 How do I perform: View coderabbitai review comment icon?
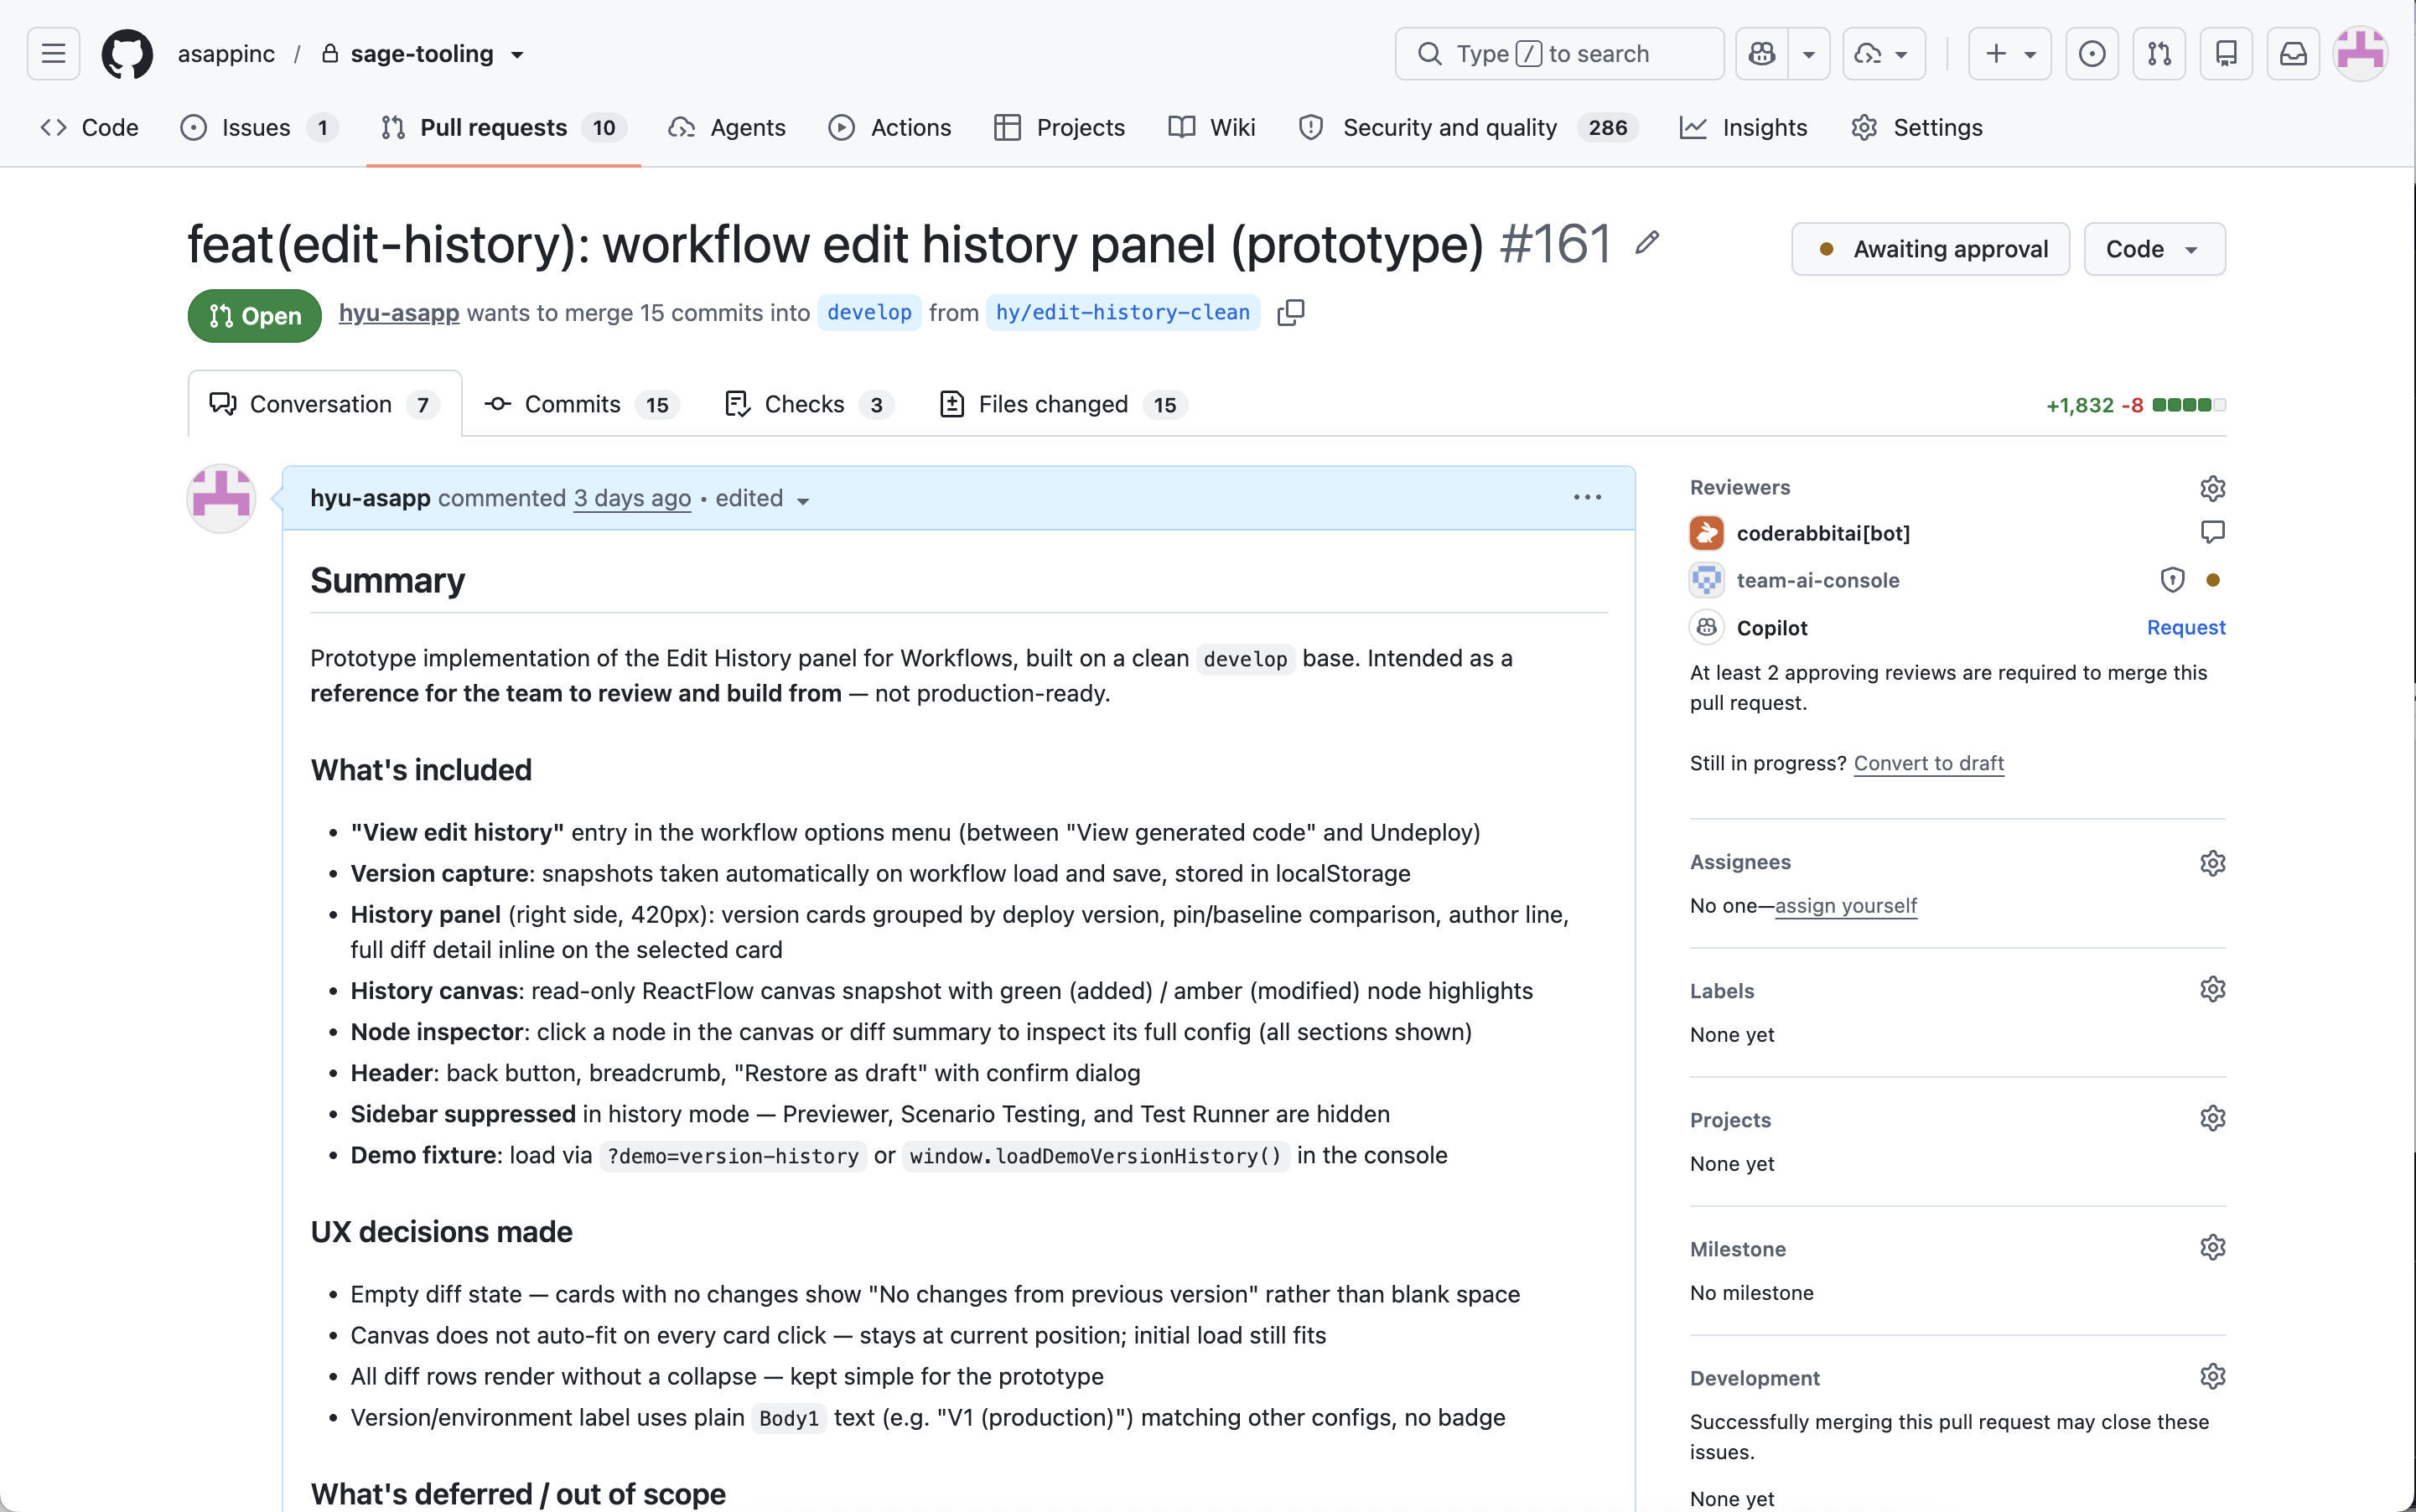tap(2212, 532)
